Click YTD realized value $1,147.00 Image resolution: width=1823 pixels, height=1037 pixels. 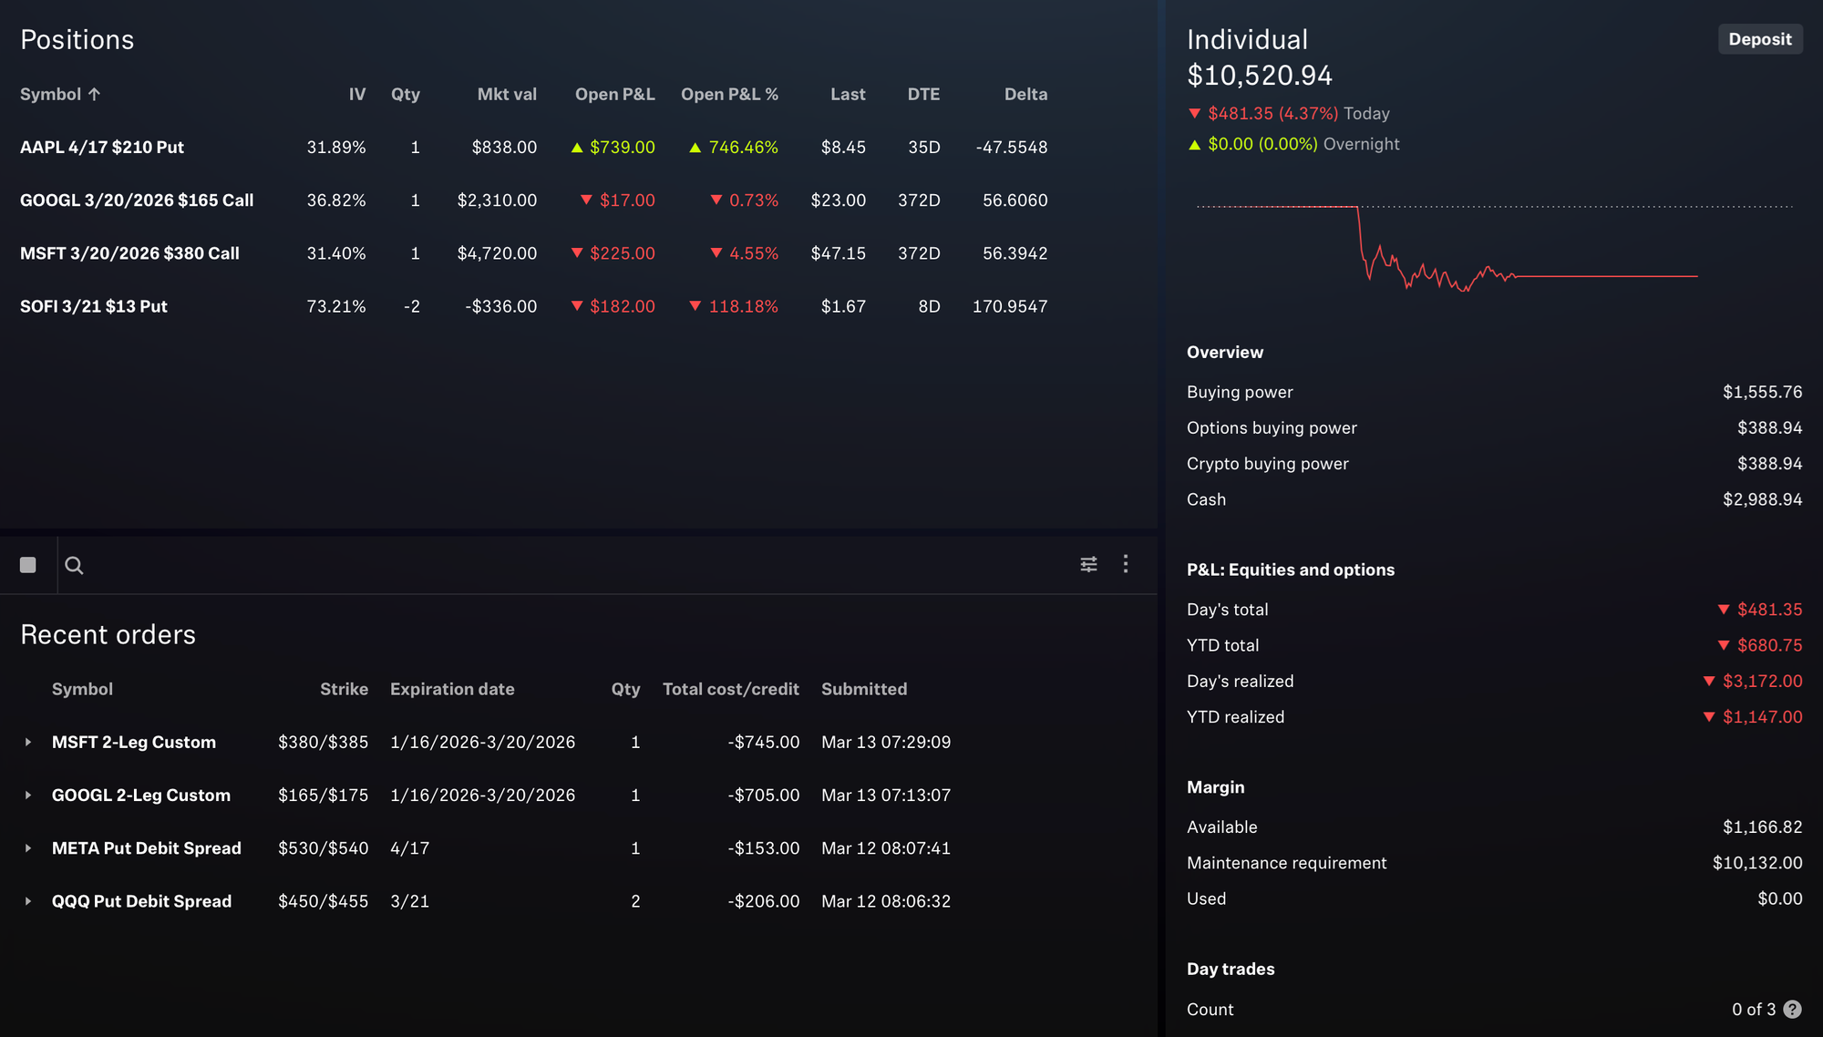1762,717
